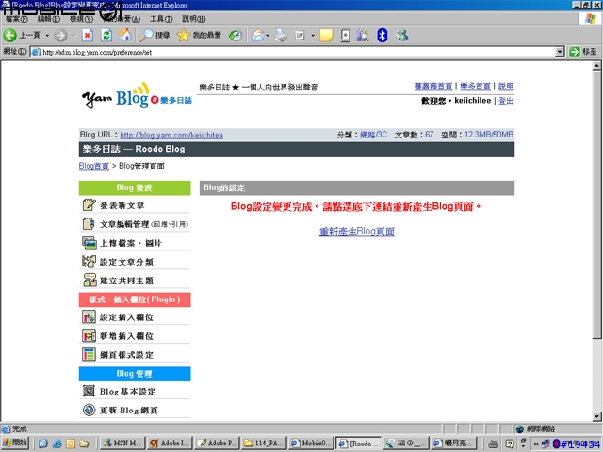Image resolution: width=603 pixels, height=452 pixels.
Task: Click the quick launch folder icon
Action: coord(84,444)
